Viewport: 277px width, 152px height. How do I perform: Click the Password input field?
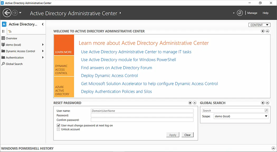click(142, 115)
